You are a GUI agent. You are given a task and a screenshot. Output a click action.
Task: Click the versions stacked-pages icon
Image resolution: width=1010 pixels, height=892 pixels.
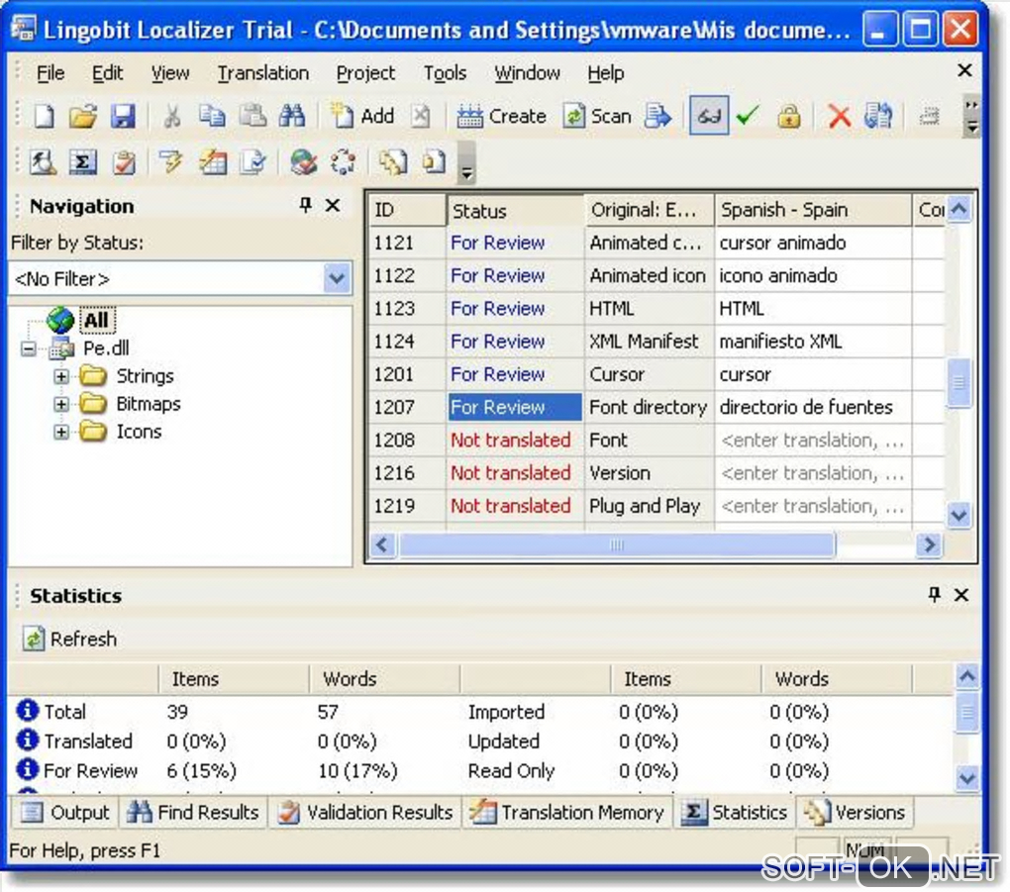[x=392, y=162]
